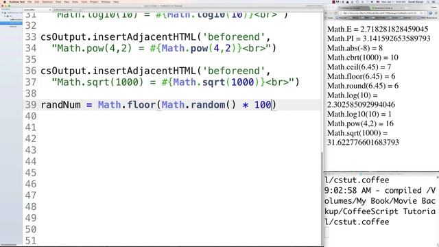Click csOutput.insertAdjacentHTML on line 36
439x247 pixels.
point(118,71)
